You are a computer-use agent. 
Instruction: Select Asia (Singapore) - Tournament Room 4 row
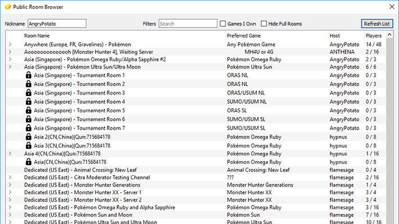(x=196, y=102)
